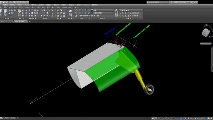Toggle the blue object snap button in status bar
The height and width of the screenshot is (120, 213).
[x=178, y=118]
